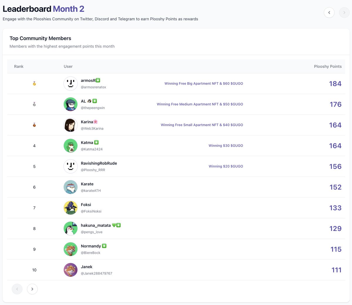The height and width of the screenshot is (305, 352).
Task: Click green badge next to armosR
Action: coord(98,80)
